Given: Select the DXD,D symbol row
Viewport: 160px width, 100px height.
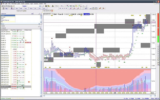Looking at the screenshot, I should [x=16, y=36].
